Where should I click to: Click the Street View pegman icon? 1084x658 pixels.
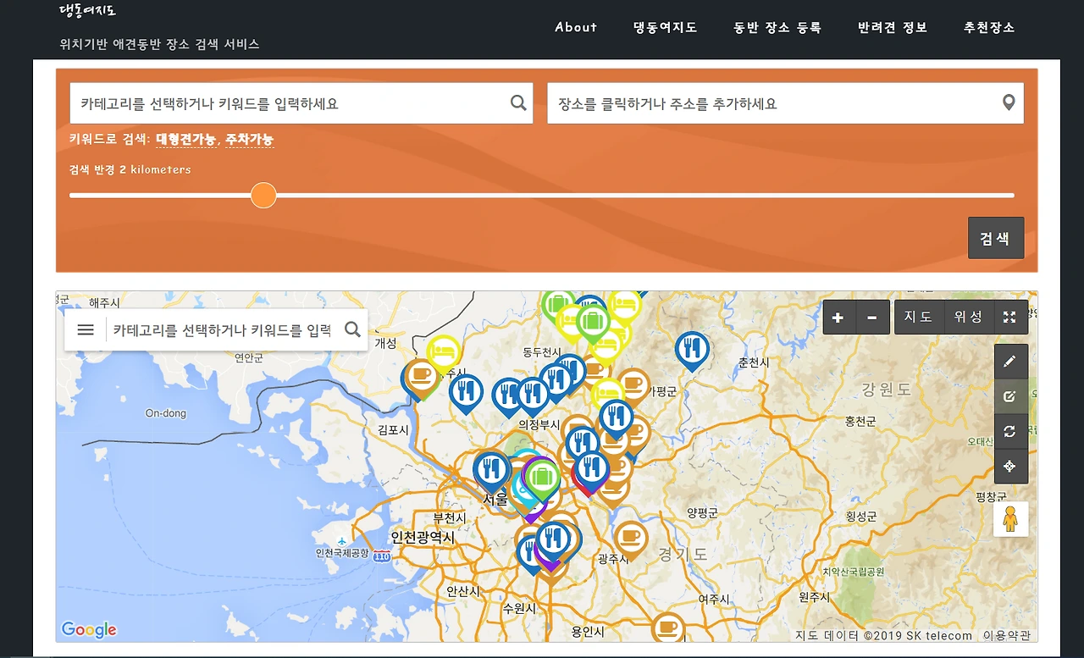(1010, 519)
